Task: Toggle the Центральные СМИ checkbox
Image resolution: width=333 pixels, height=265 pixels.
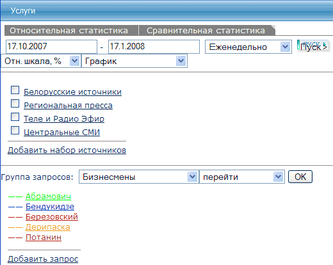Action: click(x=15, y=131)
